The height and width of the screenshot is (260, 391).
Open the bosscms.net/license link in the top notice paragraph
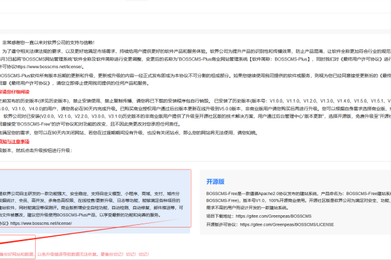click(x=49, y=67)
